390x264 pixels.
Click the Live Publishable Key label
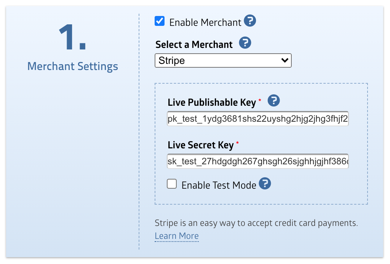pyautogui.click(x=212, y=103)
